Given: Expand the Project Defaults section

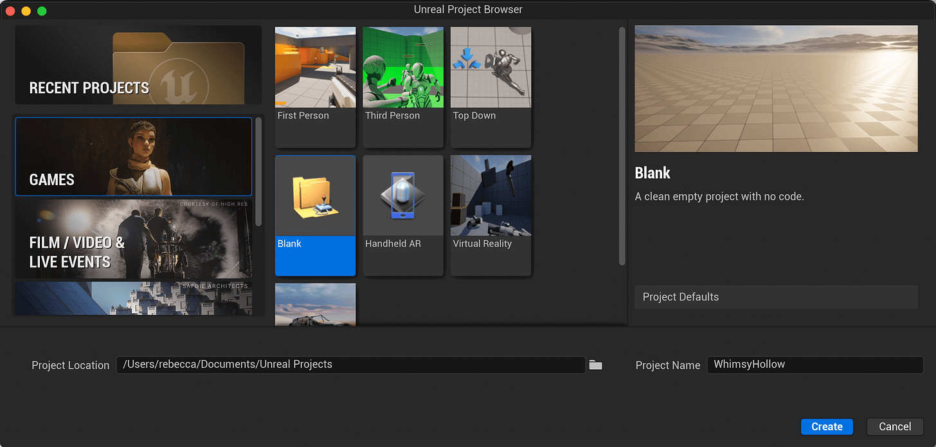Looking at the screenshot, I should (776, 297).
